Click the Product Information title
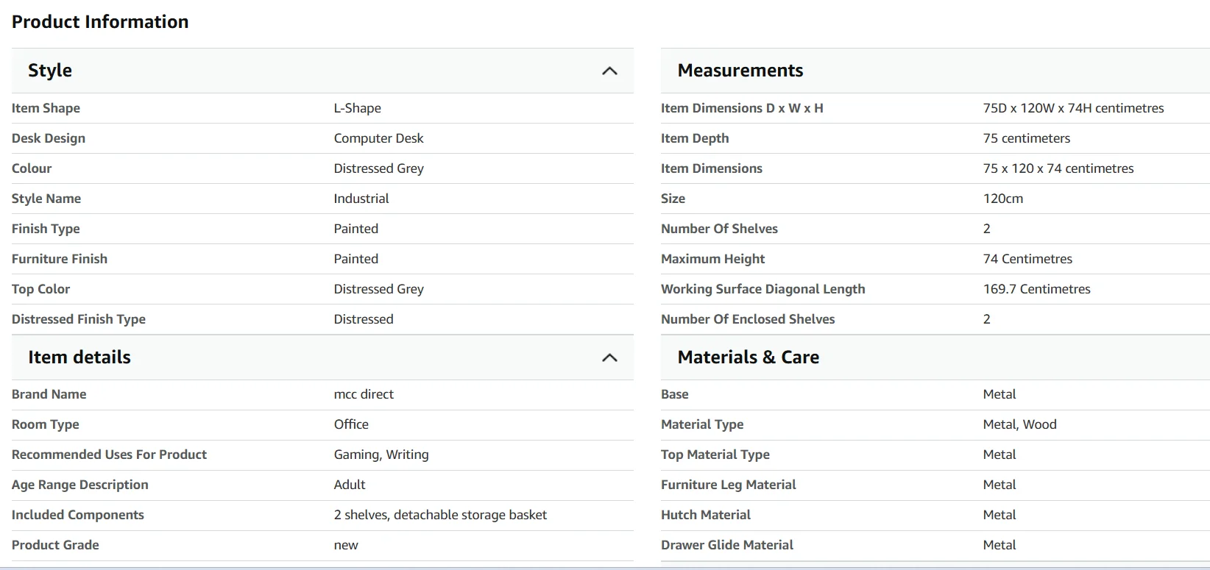Image resolution: width=1210 pixels, height=570 pixels. click(x=100, y=22)
